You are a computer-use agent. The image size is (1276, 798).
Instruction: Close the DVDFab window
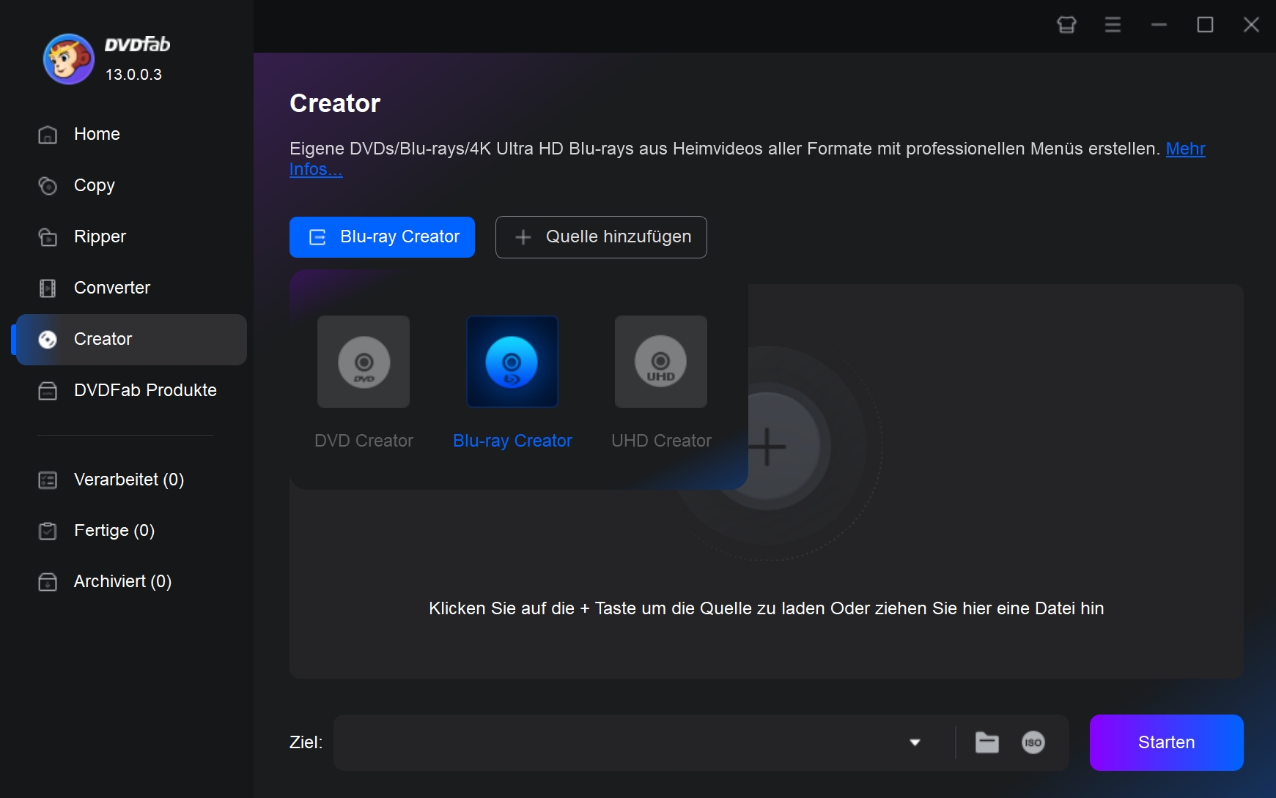tap(1251, 25)
